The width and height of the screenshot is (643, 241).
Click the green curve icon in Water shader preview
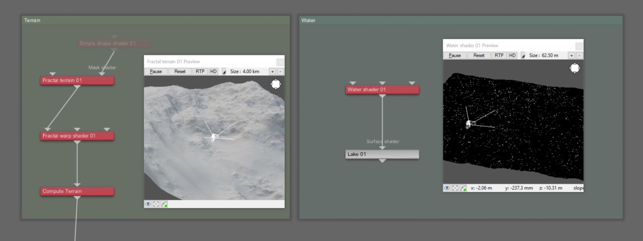(463, 188)
